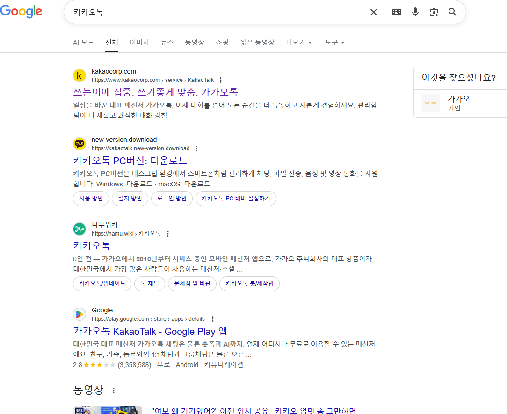Open the AI 모드 tab
The height and width of the screenshot is (414, 507).
click(83, 43)
